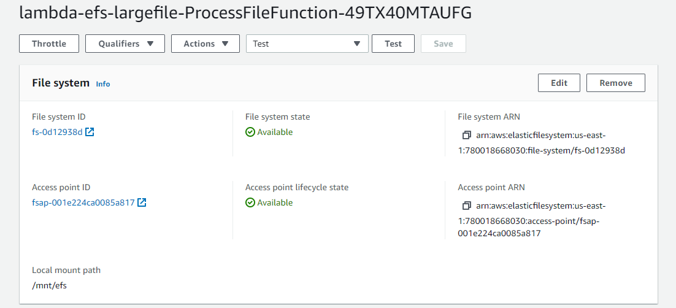Open the Actions dropdown menu
This screenshot has width=676, height=308.
click(205, 44)
